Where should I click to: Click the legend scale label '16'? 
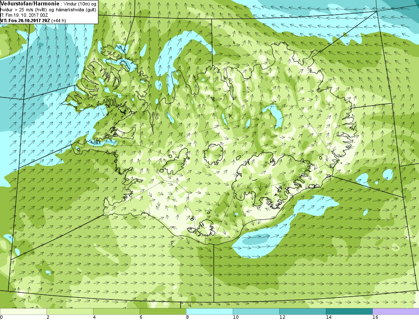click(x=375, y=317)
